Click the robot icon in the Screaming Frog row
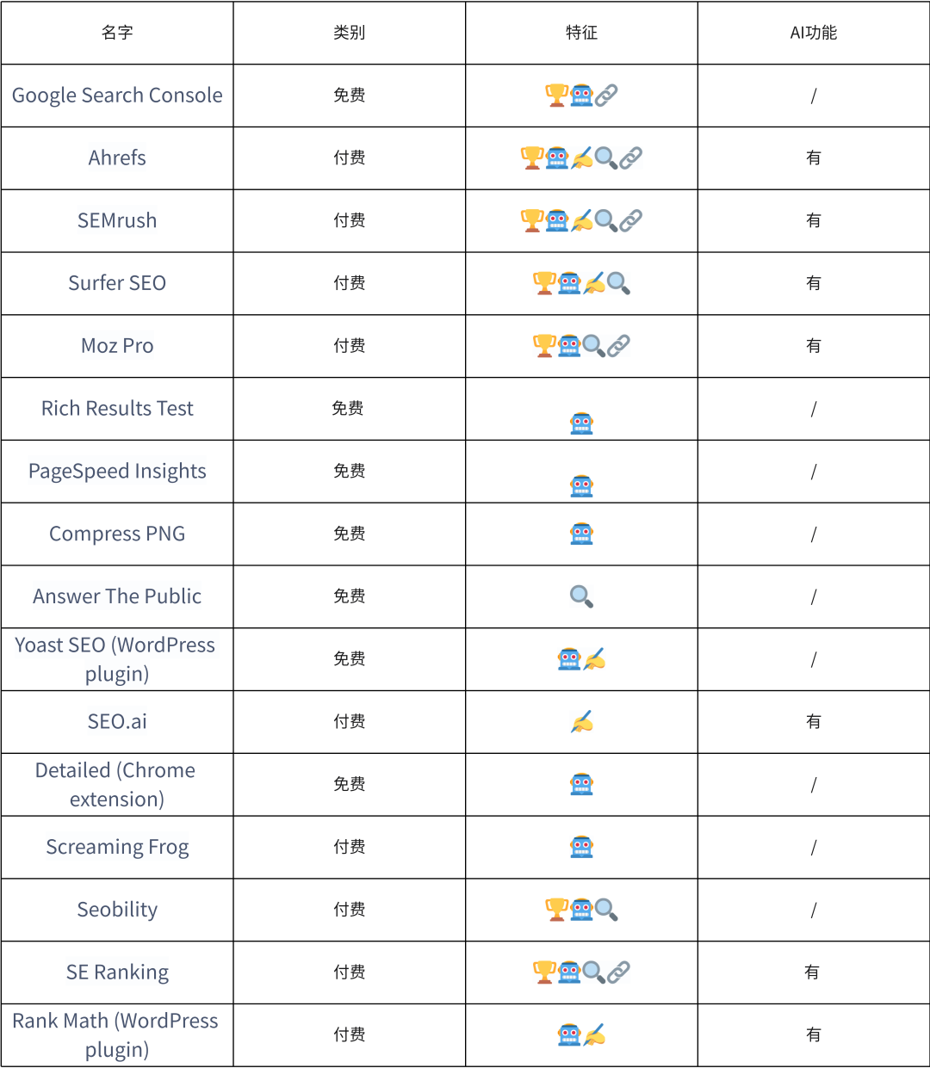930x1068 pixels. click(x=582, y=847)
